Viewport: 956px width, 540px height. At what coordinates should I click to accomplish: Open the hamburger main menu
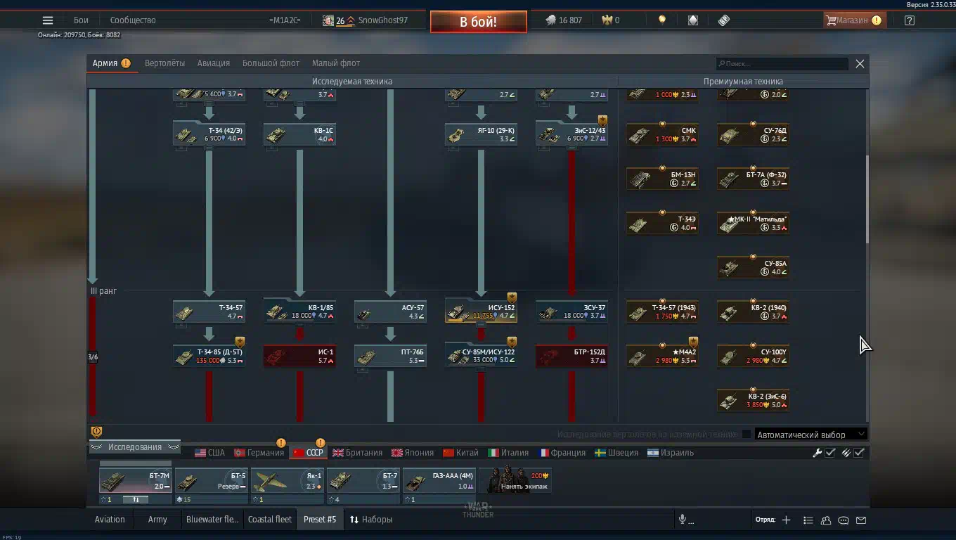click(x=48, y=20)
